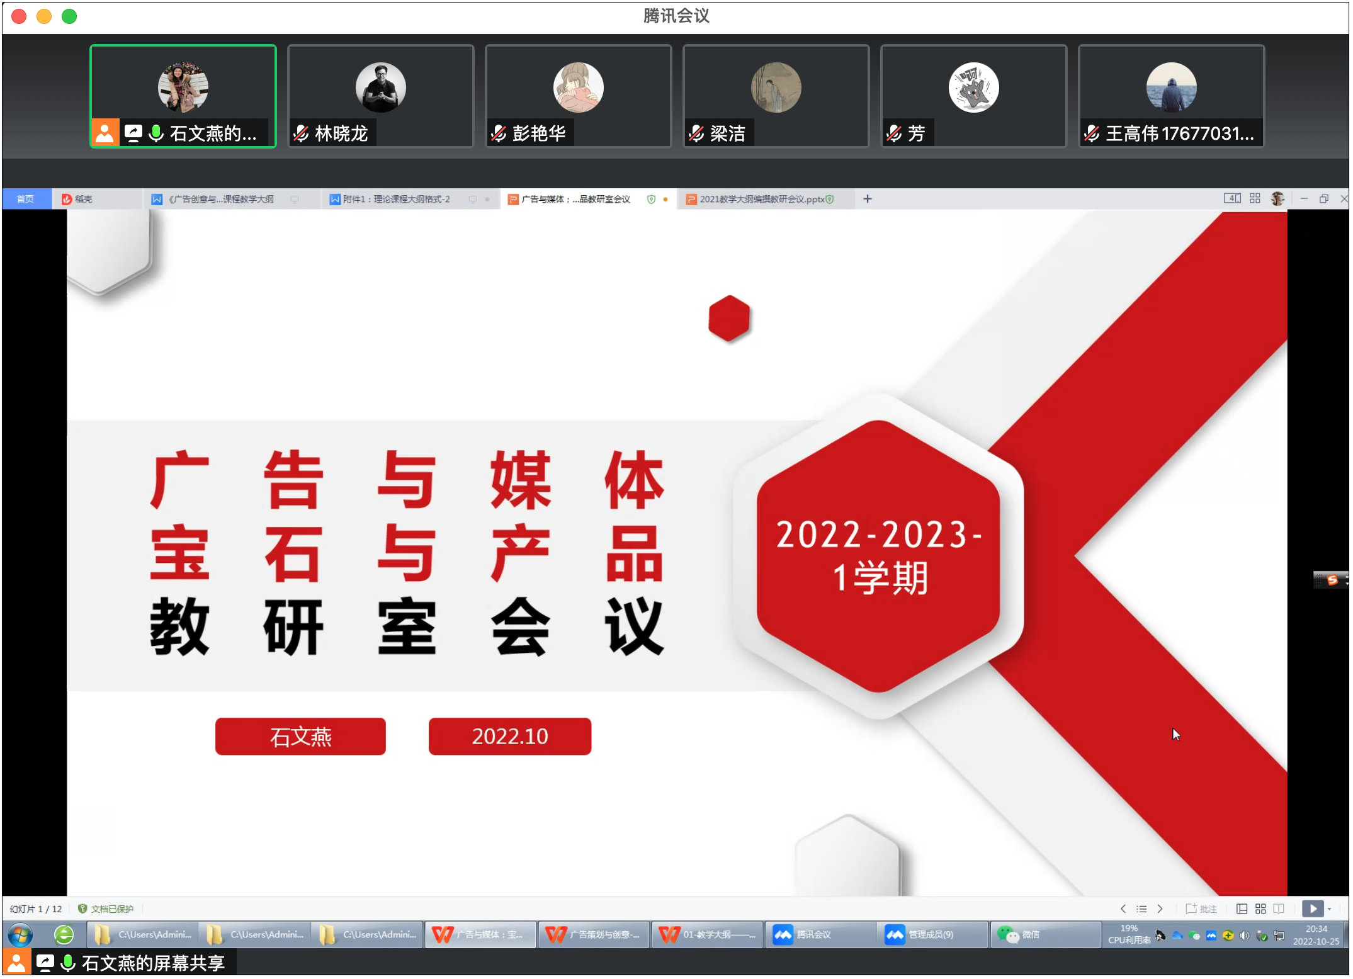This screenshot has height=979, width=1353.
Task: Click 彭艳华's muted microphone indicator
Action: tap(499, 133)
